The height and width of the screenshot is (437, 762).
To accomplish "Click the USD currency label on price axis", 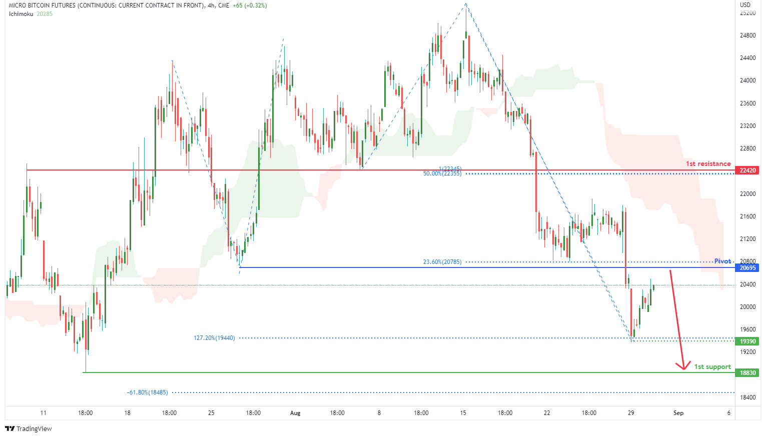I will coord(745,5).
